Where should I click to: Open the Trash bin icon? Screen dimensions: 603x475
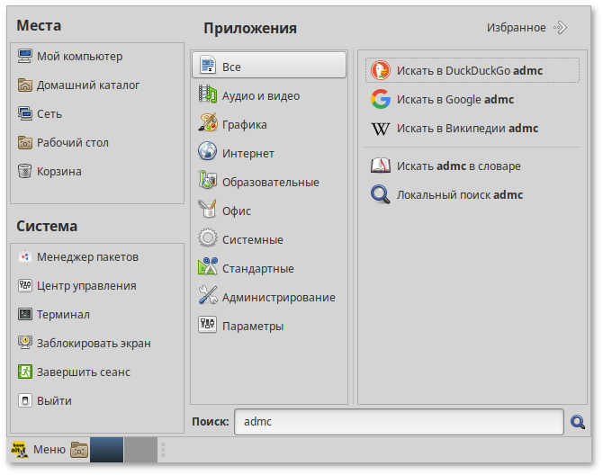pyautogui.click(x=25, y=172)
